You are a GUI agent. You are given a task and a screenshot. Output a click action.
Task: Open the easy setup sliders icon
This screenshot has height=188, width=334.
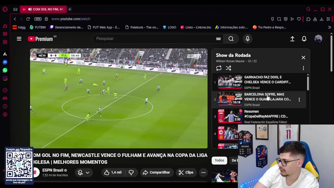point(328,19)
